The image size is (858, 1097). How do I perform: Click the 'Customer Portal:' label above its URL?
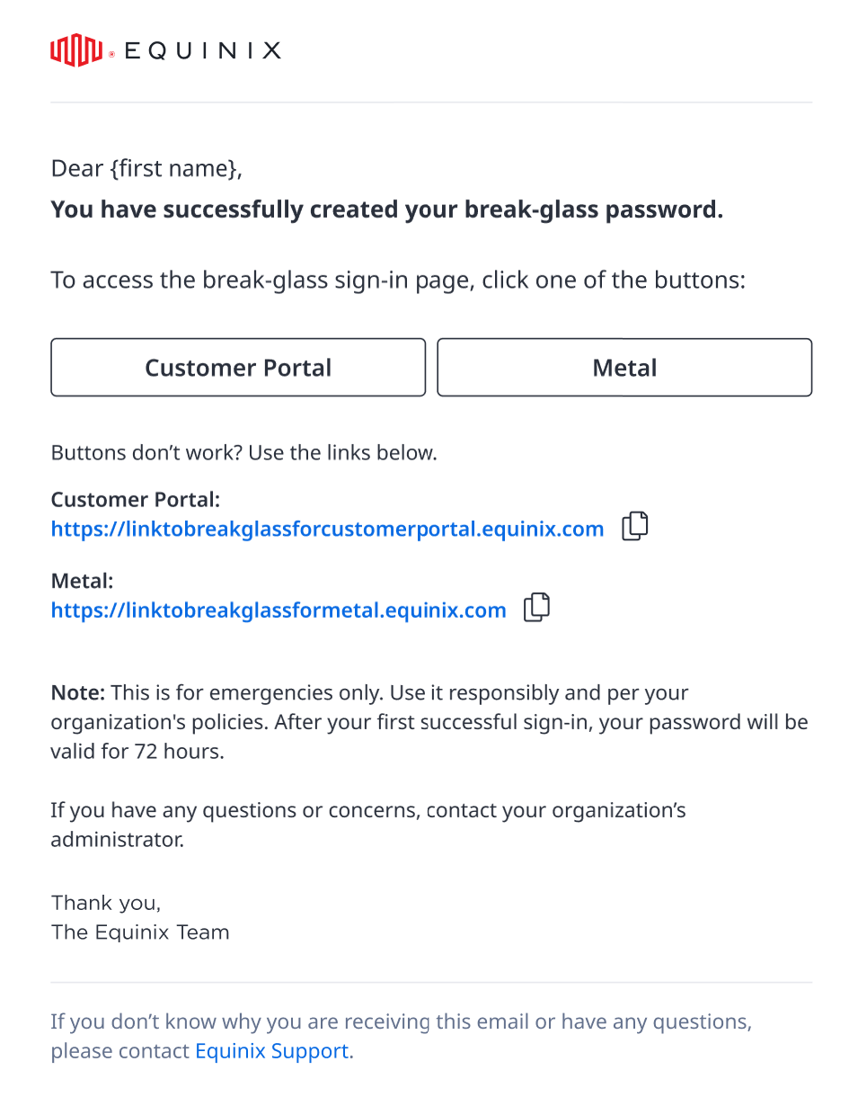(135, 500)
